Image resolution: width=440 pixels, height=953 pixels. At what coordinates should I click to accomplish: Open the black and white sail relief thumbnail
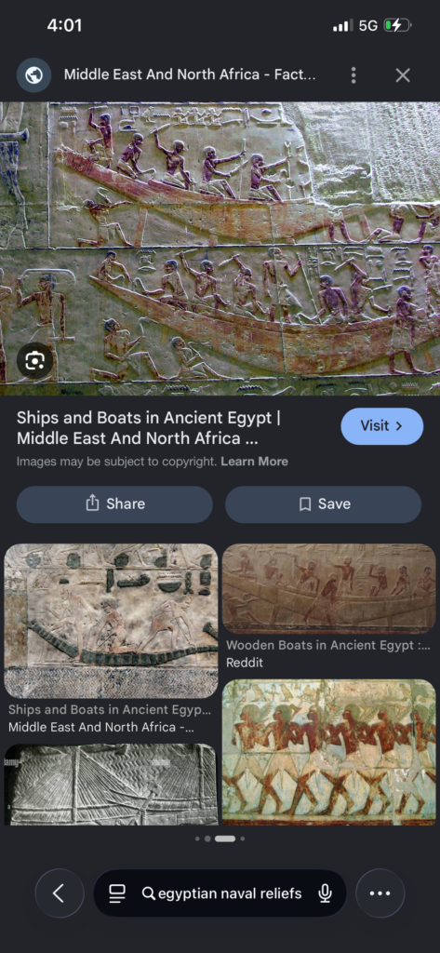click(x=111, y=784)
